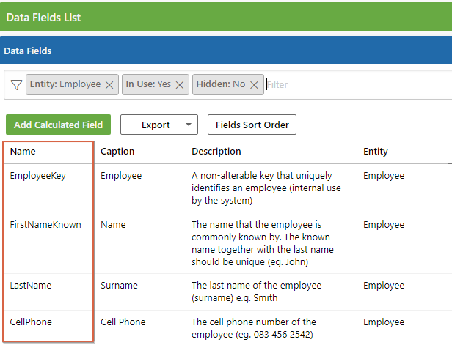
Task: Click the Surname caption cell
Action: point(119,286)
